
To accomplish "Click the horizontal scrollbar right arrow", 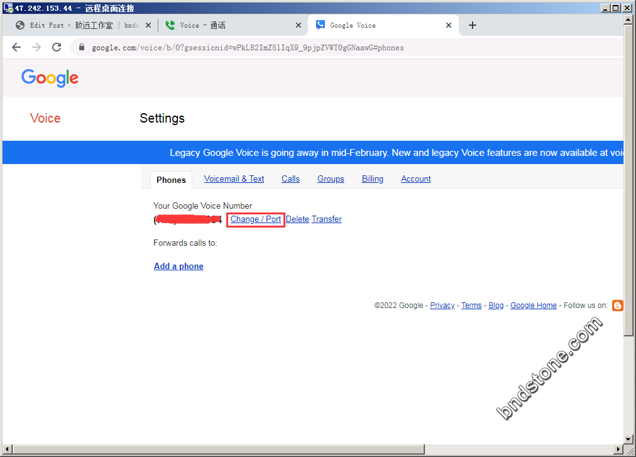I will coord(618,449).
